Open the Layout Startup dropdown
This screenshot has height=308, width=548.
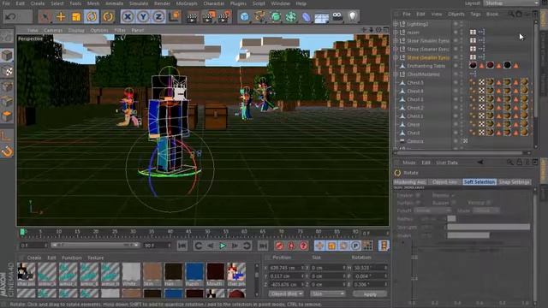(x=511, y=3)
